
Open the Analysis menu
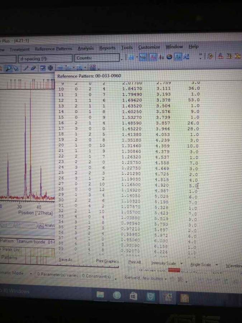86,48
